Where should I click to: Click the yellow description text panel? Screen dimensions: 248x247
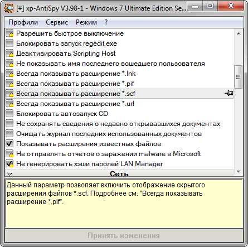pos(124,204)
